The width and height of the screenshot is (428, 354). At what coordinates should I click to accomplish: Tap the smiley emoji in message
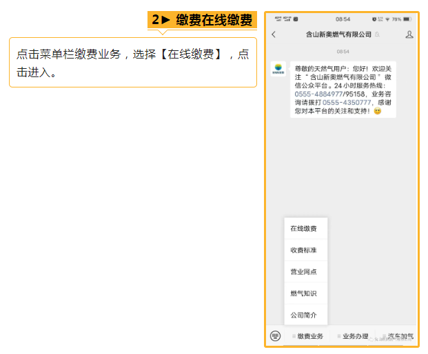pyautogui.click(x=378, y=111)
